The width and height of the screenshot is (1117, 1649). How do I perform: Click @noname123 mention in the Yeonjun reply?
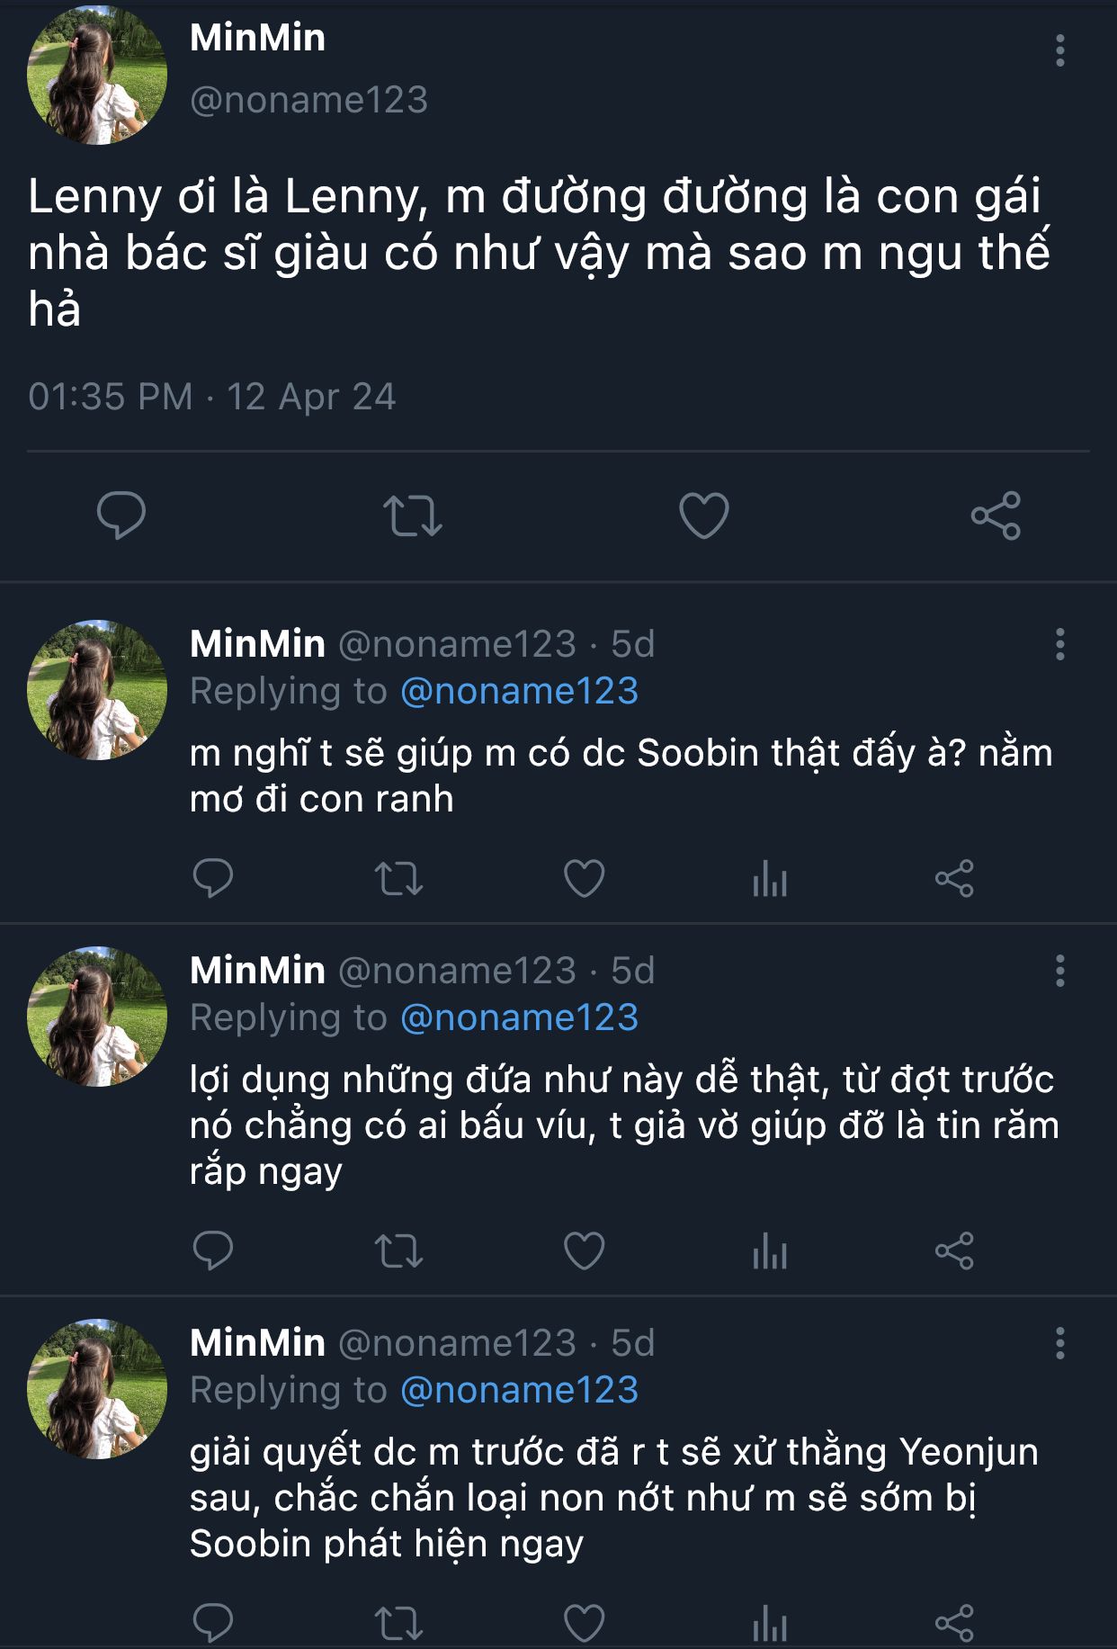click(519, 1390)
